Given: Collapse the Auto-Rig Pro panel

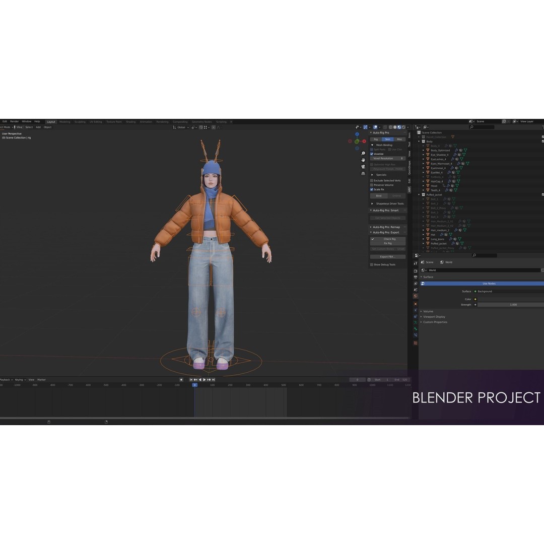Looking at the screenshot, I should click(x=371, y=132).
